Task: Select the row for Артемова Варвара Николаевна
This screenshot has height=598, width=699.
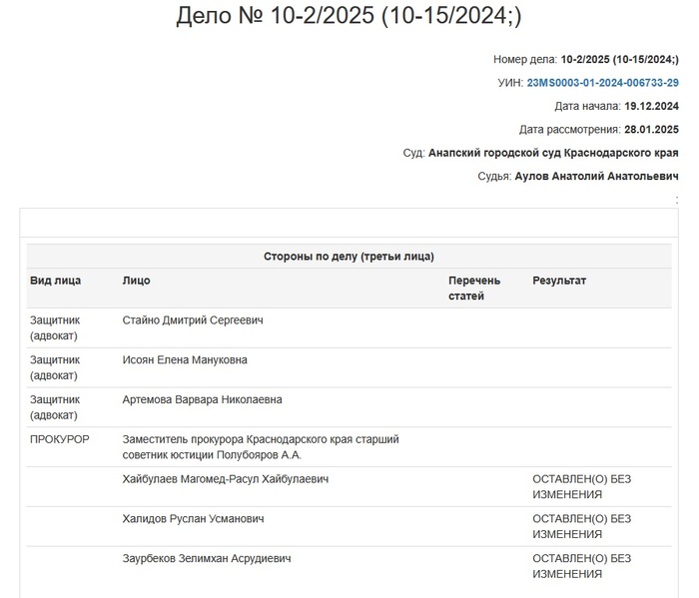Action: [202, 399]
